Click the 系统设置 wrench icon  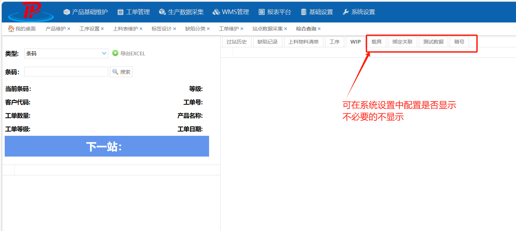point(346,12)
